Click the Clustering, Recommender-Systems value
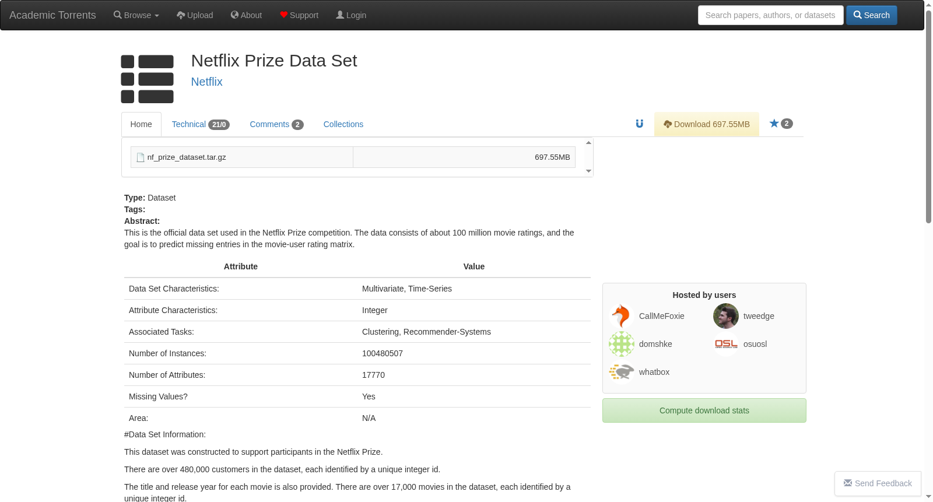Screen dimensions: 933x502 click(x=426, y=332)
